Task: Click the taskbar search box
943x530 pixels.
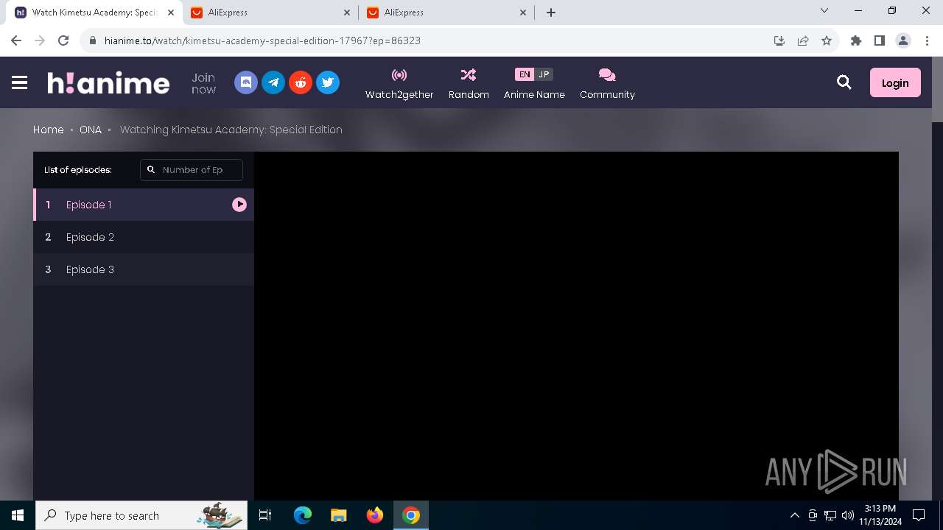Action: (141, 515)
